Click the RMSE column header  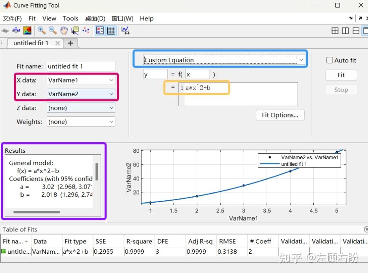point(232,241)
